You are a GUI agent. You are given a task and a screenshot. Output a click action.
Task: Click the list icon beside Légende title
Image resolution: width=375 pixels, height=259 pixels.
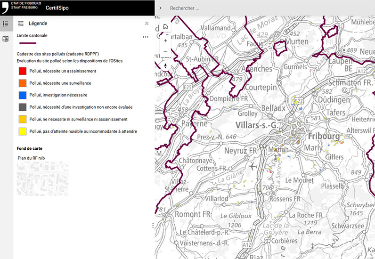pos(21,24)
